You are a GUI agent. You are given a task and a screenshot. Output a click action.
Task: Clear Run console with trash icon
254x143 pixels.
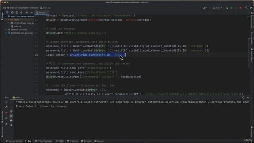[11, 125]
